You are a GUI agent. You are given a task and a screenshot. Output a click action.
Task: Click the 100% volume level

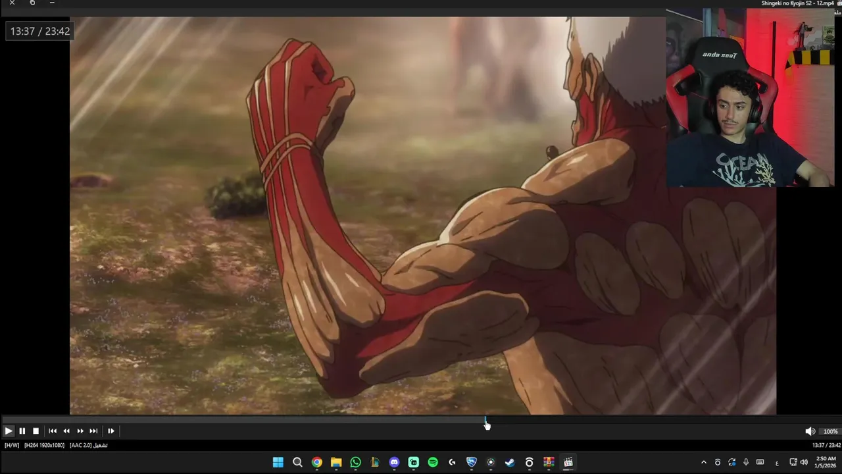pos(831,432)
